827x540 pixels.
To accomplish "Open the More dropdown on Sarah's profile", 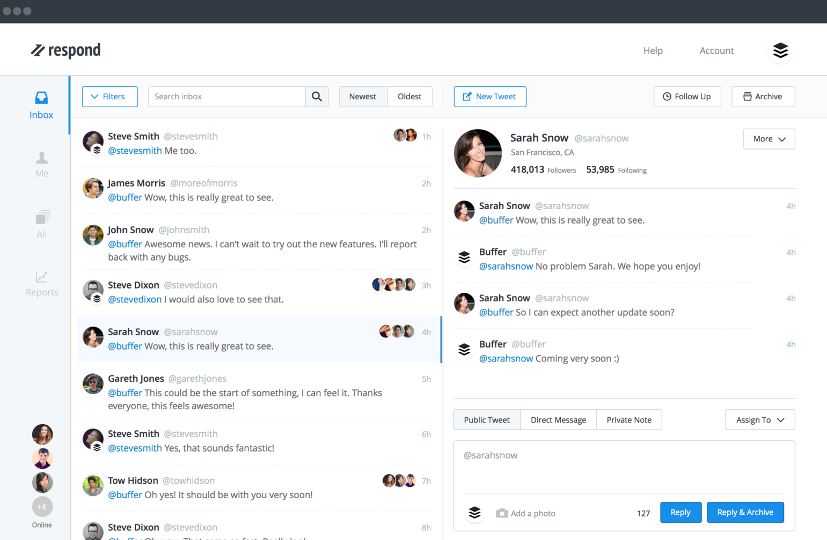I will pos(769,139).
